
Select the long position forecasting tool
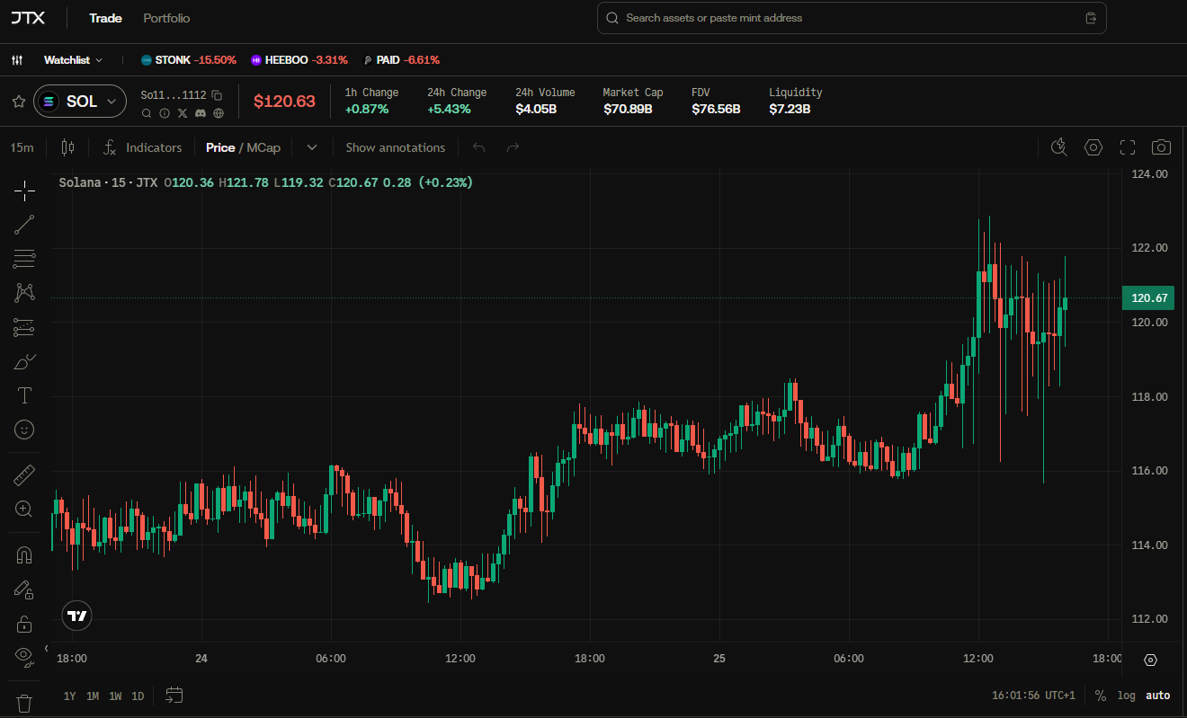coord(24,327)
